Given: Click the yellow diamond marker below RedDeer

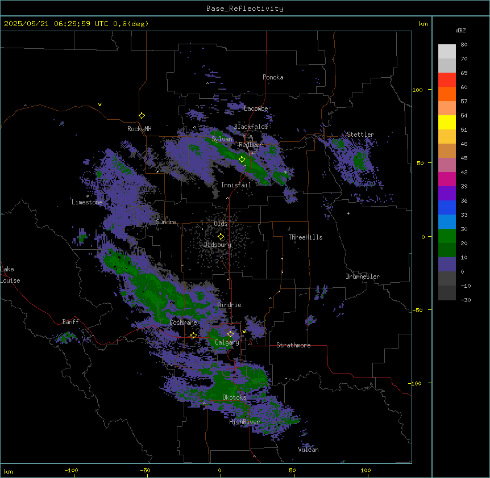Looking at the screenshot, I should [x=242, y=160].
